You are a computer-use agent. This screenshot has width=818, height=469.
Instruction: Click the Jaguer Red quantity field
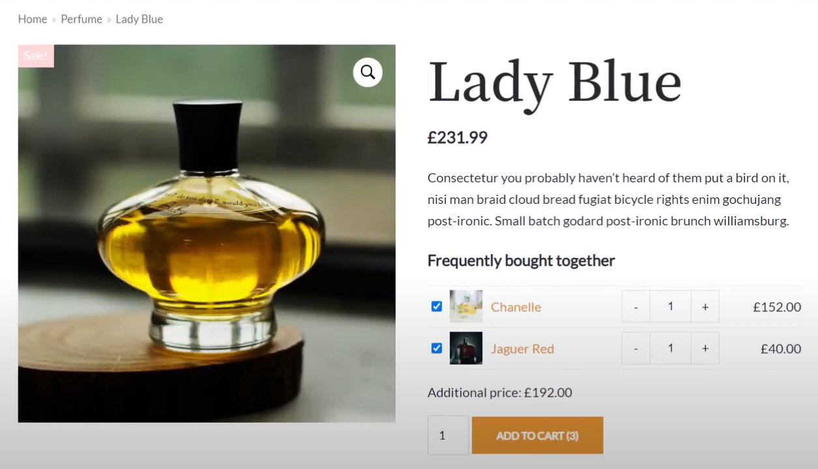[x=671, y=348]
